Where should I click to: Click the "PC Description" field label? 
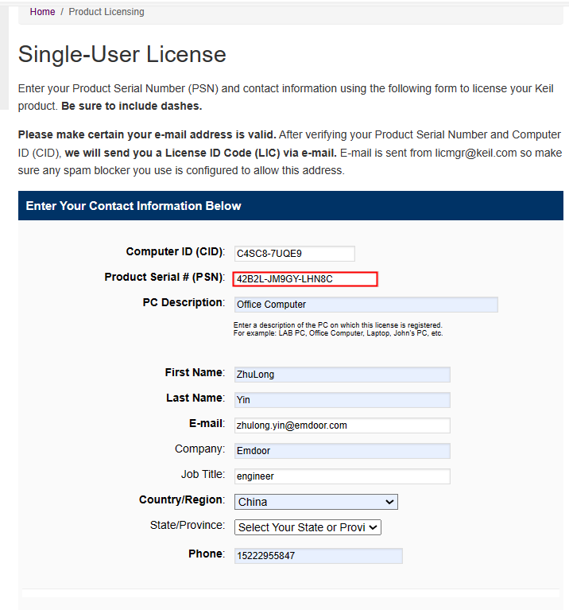coord(183,303)
